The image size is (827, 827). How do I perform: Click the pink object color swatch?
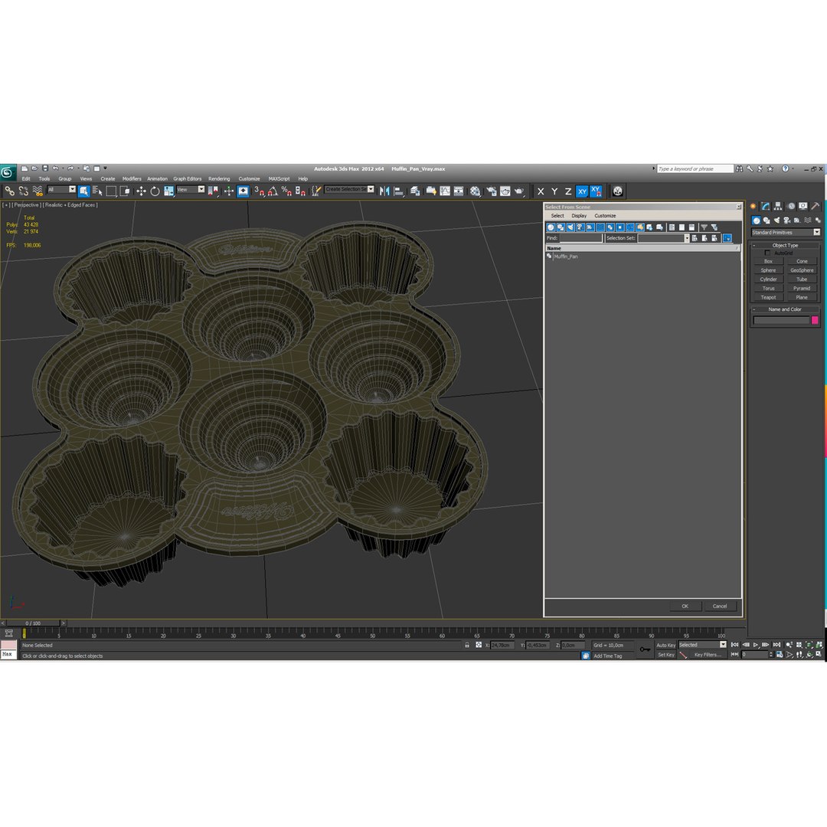click(x=815, y=320)
